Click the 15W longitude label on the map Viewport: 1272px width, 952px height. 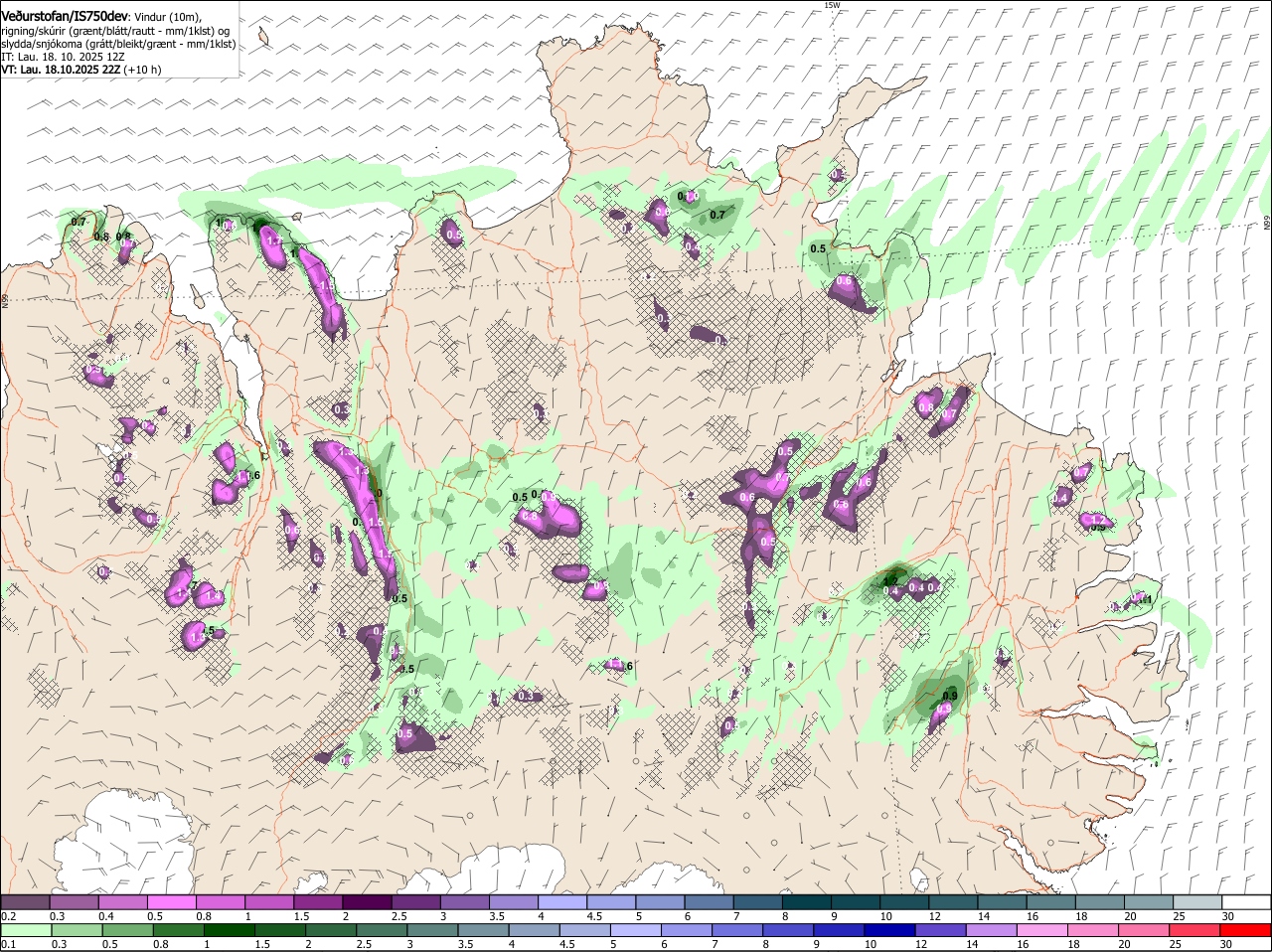(x=832, y=5)
